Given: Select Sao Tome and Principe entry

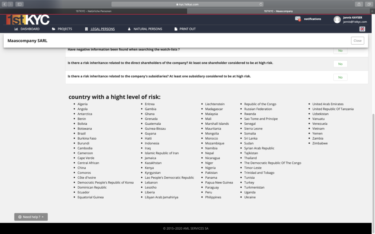Looking at the screenshot, I should coord(261,119).
